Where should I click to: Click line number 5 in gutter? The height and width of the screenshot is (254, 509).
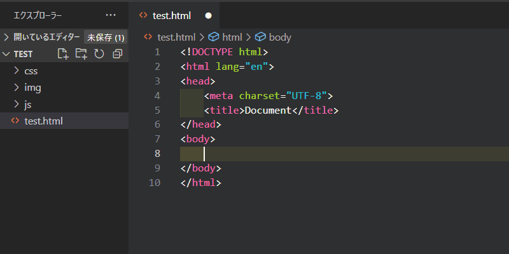157,110
